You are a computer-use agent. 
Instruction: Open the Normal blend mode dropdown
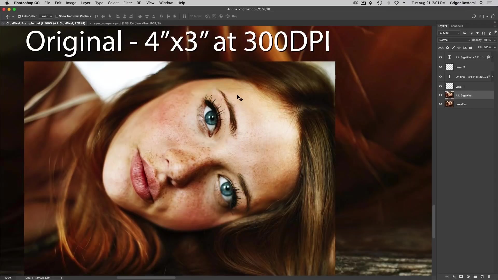tap(454, 40)
